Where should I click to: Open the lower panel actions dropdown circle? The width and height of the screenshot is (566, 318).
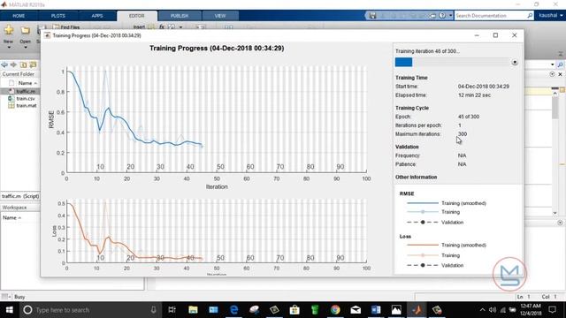click(x=560, y=223)
